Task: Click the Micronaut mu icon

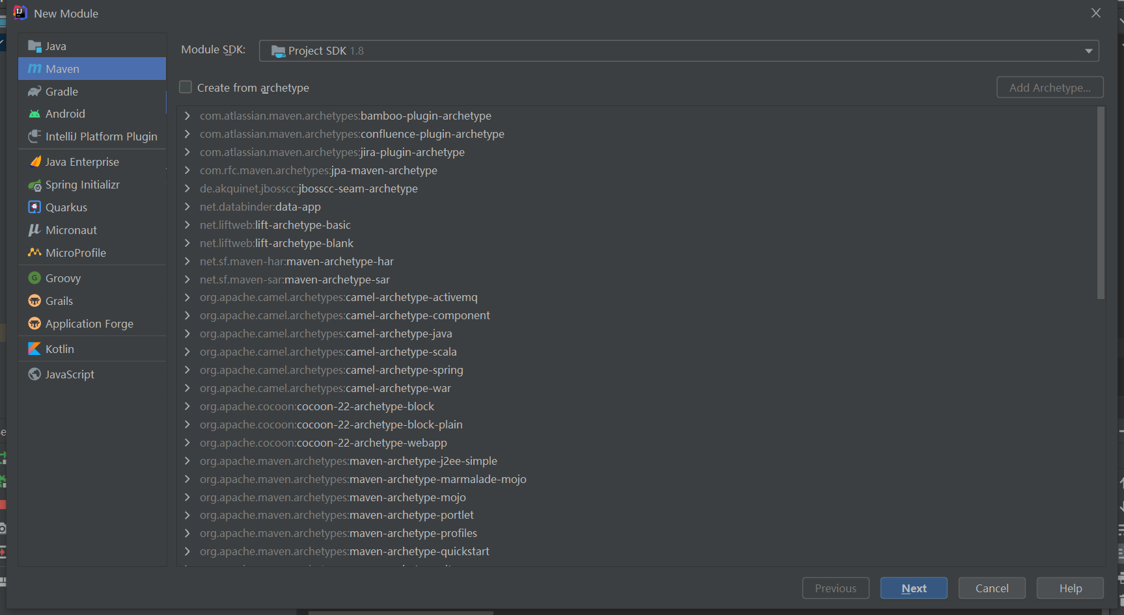Action: point(34,230)
